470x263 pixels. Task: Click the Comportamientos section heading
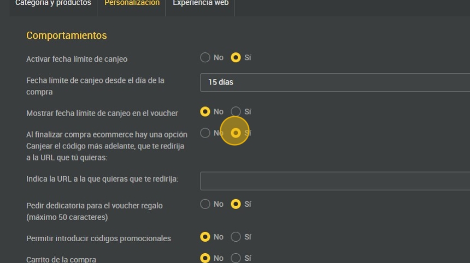point(67,35)
